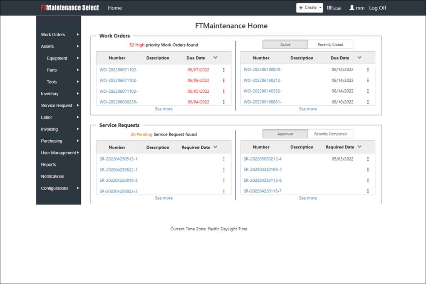The image size is (426, 284).
Task: Open kebab menu for SR-202204230109-2
Action: tap(368, 169)
